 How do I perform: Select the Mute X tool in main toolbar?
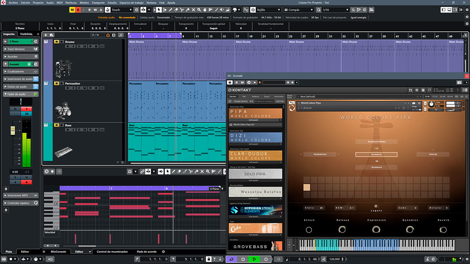[193, 10]
